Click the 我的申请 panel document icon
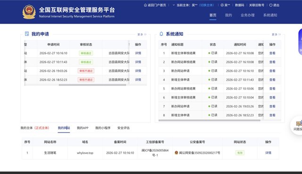 coord(27,34)
